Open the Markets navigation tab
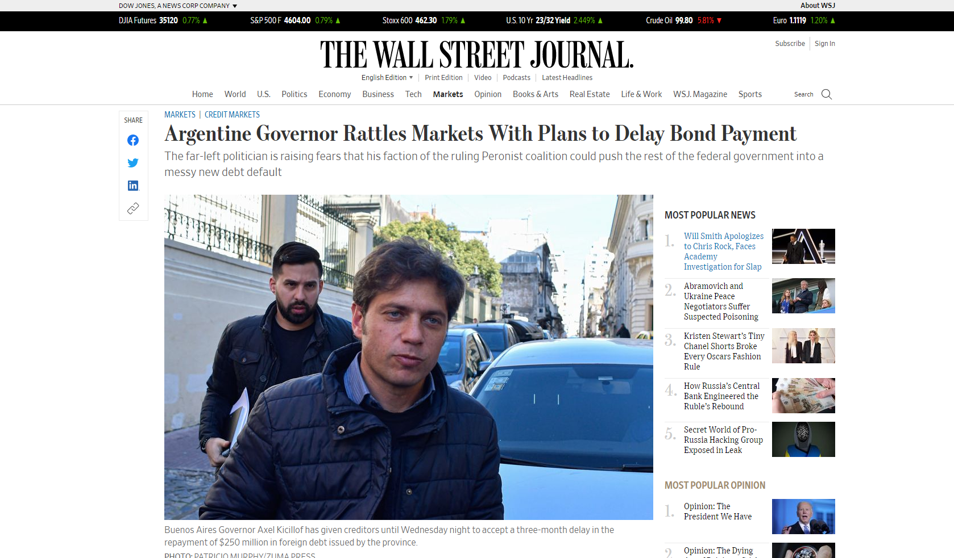 pyautogui.click(x=448, y=94)
